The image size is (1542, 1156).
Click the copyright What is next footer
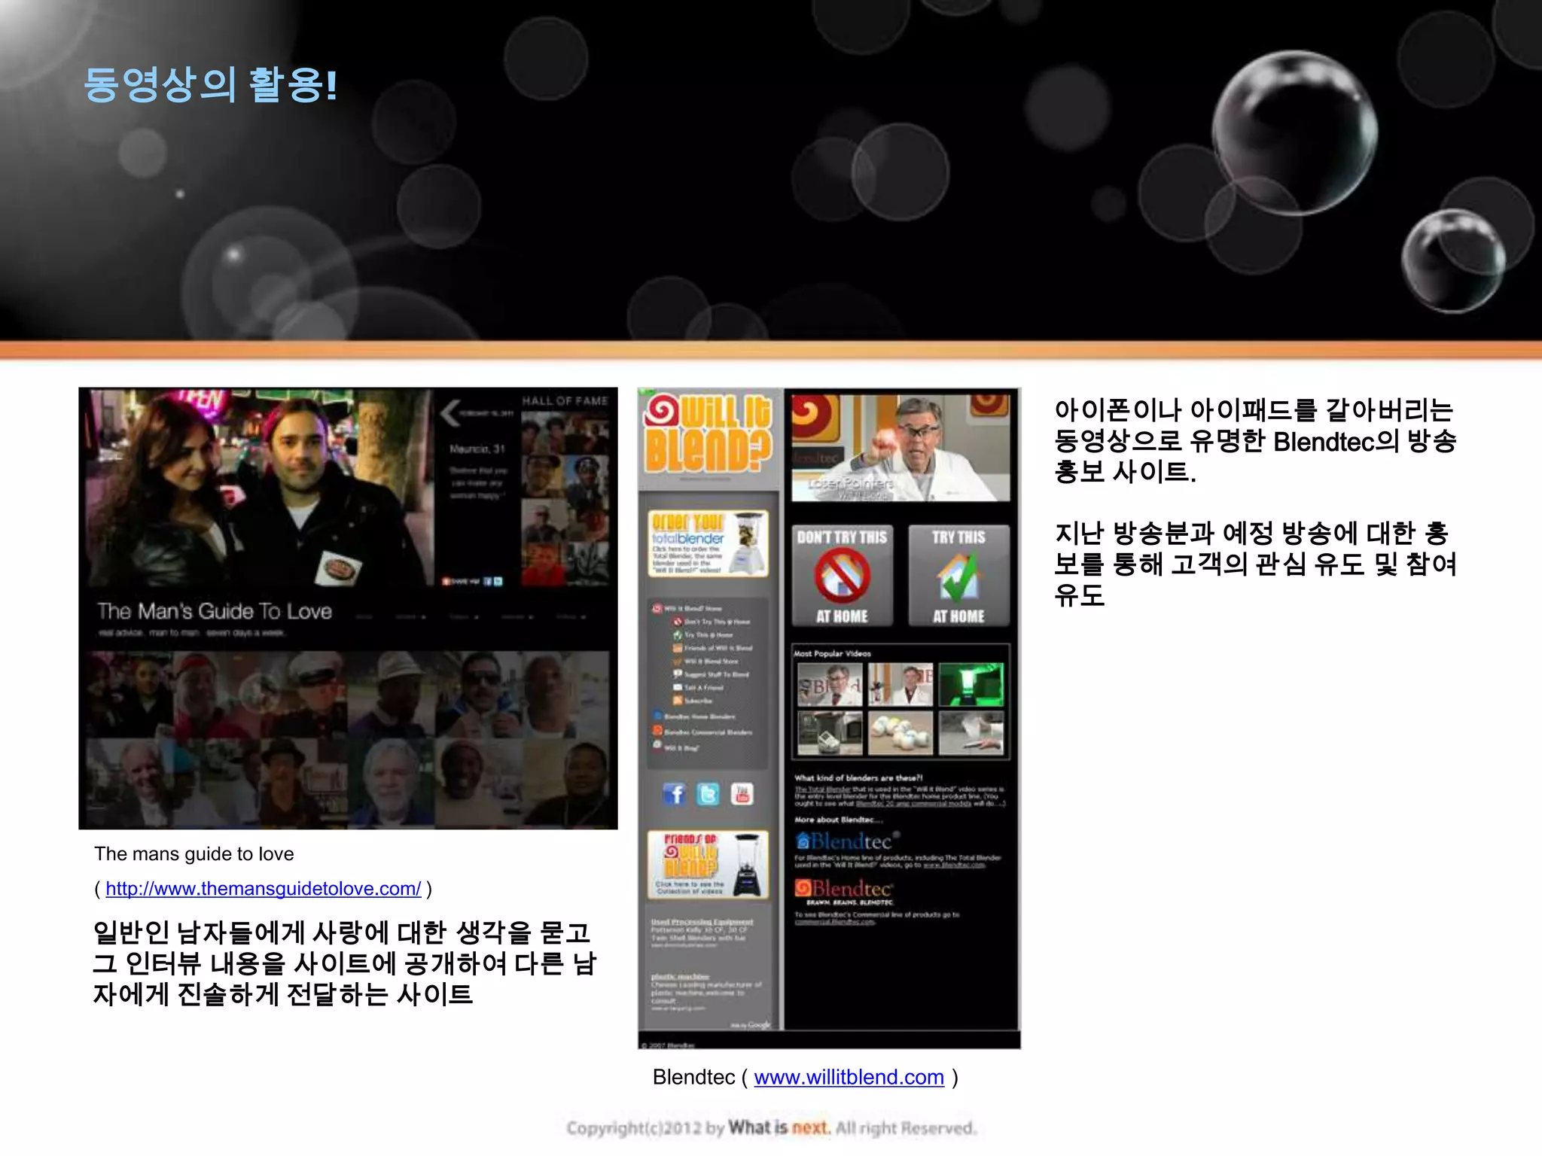[x=771, y=1127]
